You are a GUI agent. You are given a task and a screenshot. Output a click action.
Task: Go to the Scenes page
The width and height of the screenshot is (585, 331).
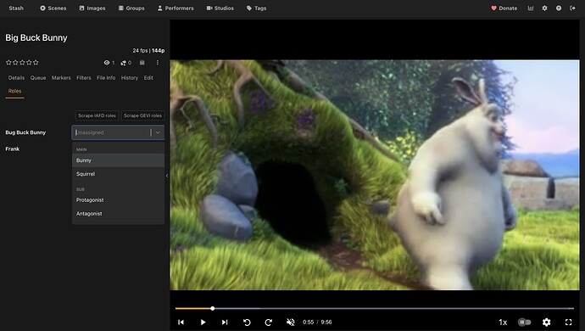[x=53, y=8]
